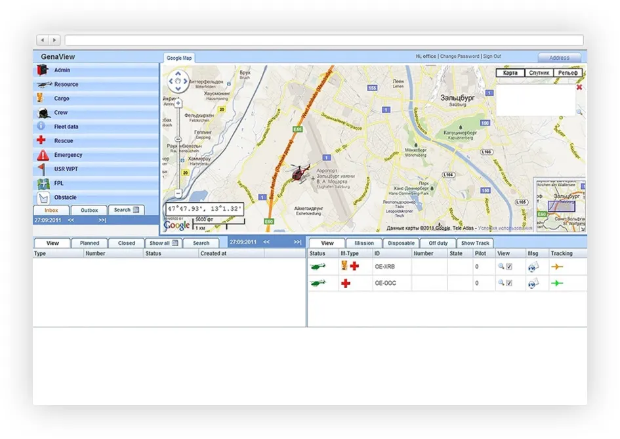Click the Address button
The image size is (620, 439).
pos(559,58)
